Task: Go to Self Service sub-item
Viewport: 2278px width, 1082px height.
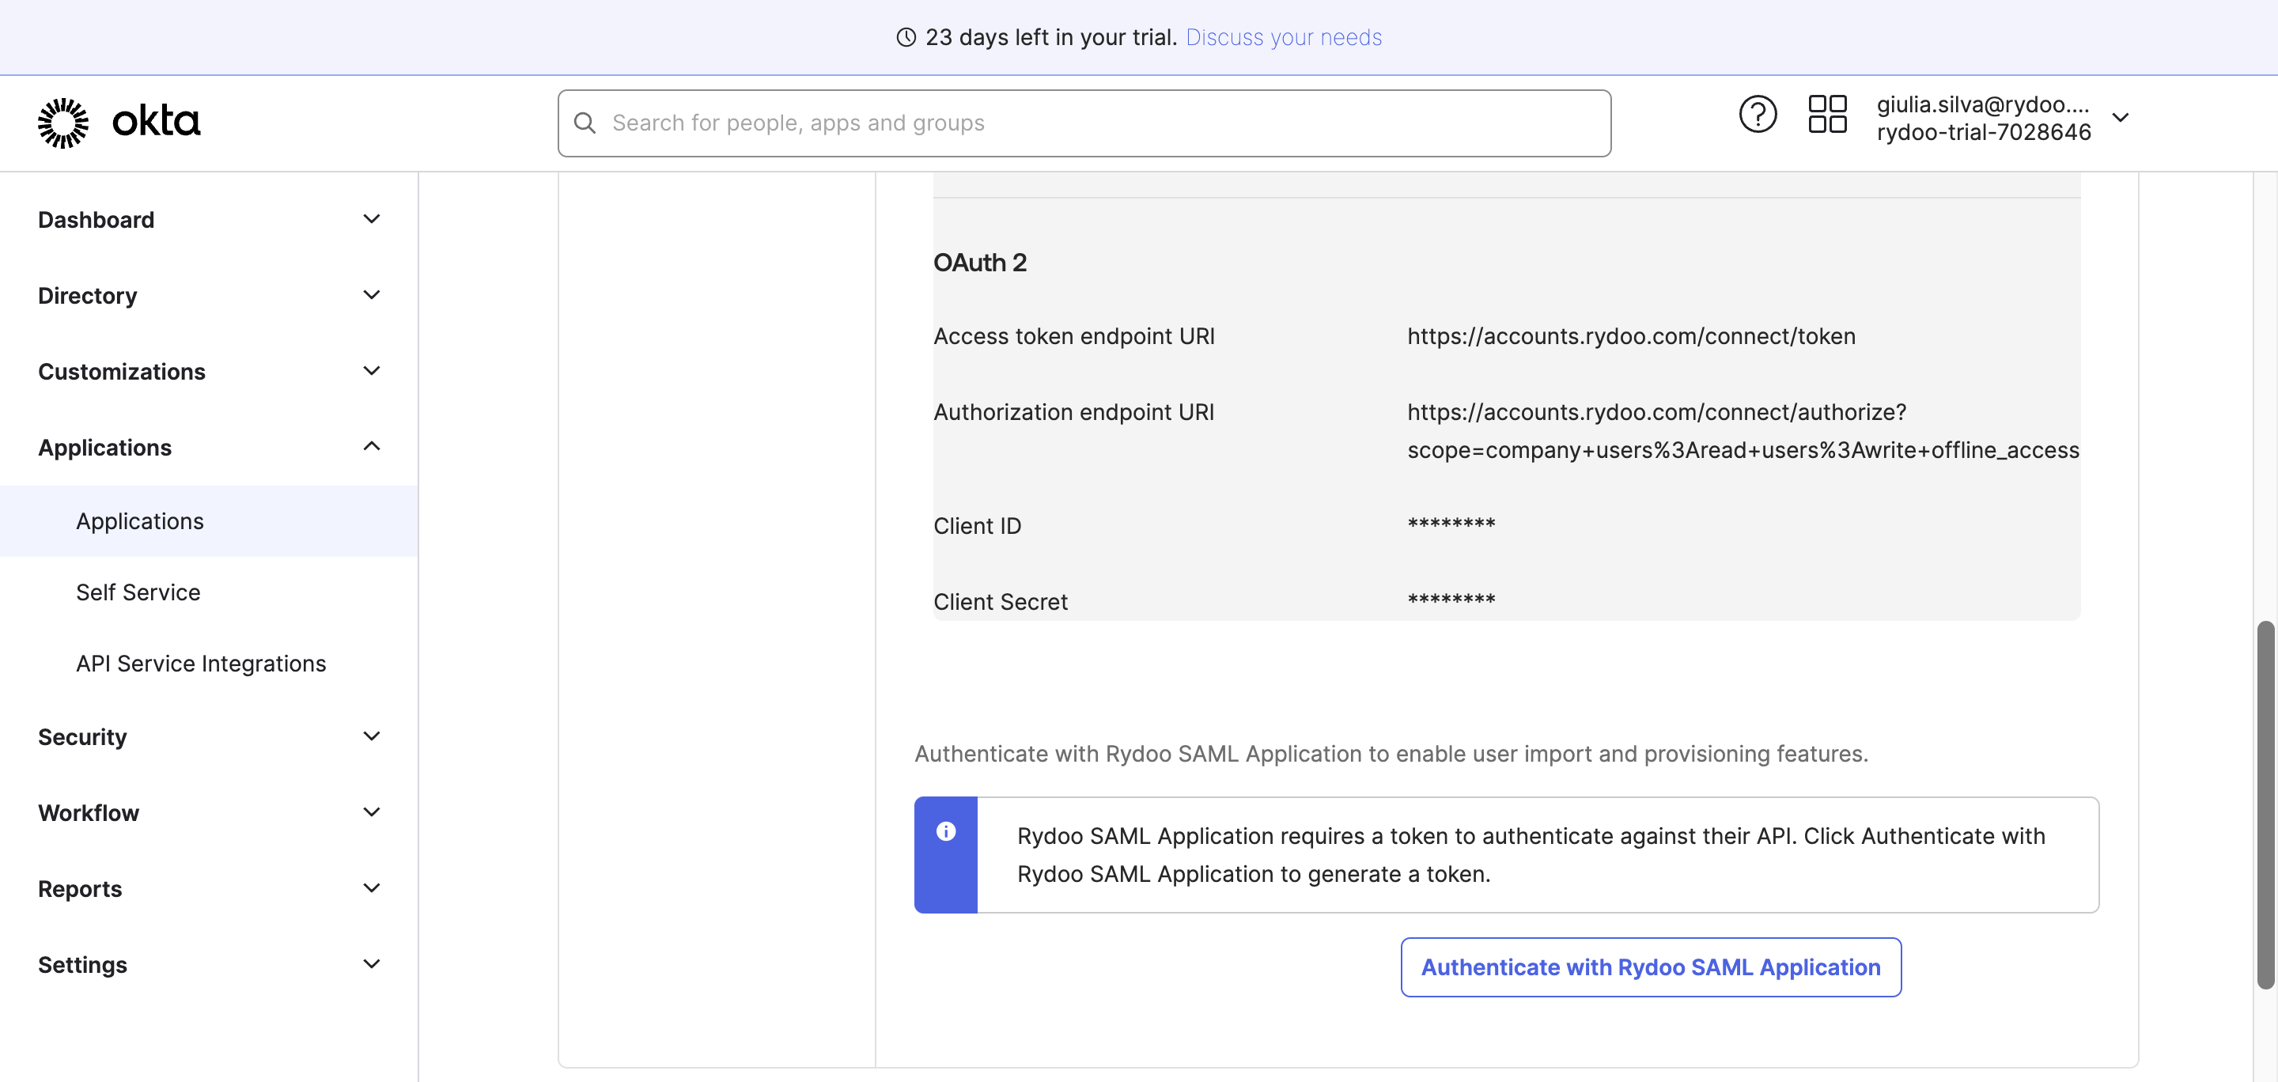Action: 209,592
